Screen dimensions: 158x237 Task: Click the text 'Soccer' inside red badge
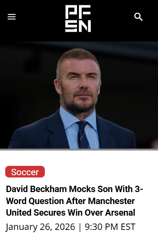pyautogui.click(x=25, y=172)
